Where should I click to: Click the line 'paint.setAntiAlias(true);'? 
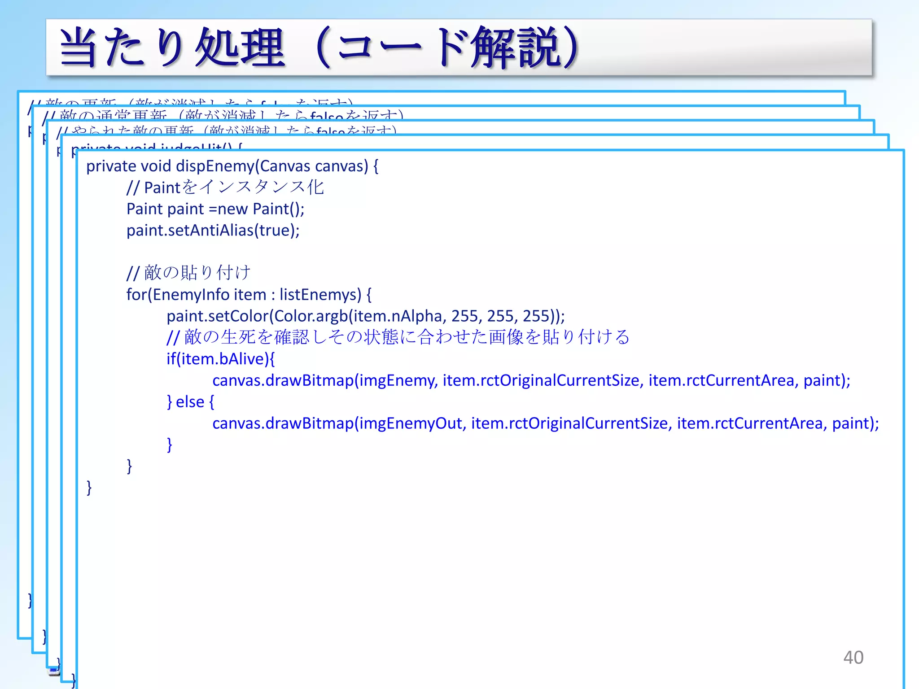(213, 230)
